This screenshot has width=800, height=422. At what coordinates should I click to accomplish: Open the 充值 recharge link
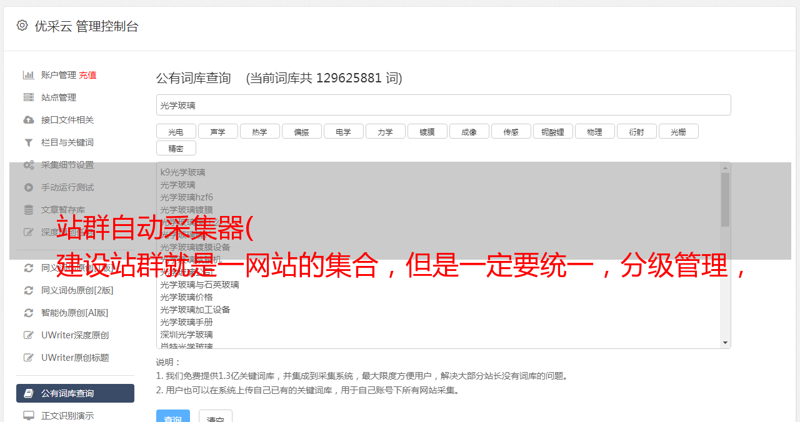click(87, 75)
